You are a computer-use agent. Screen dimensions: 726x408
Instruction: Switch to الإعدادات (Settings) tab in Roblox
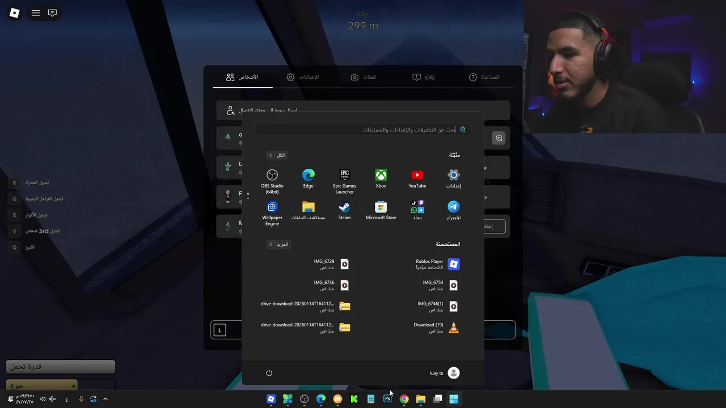coord(302,77)
